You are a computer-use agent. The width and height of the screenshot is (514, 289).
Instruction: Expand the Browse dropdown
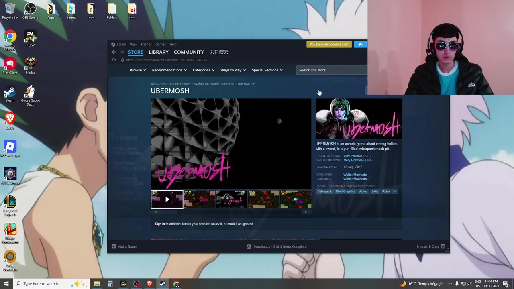point(138,70)
